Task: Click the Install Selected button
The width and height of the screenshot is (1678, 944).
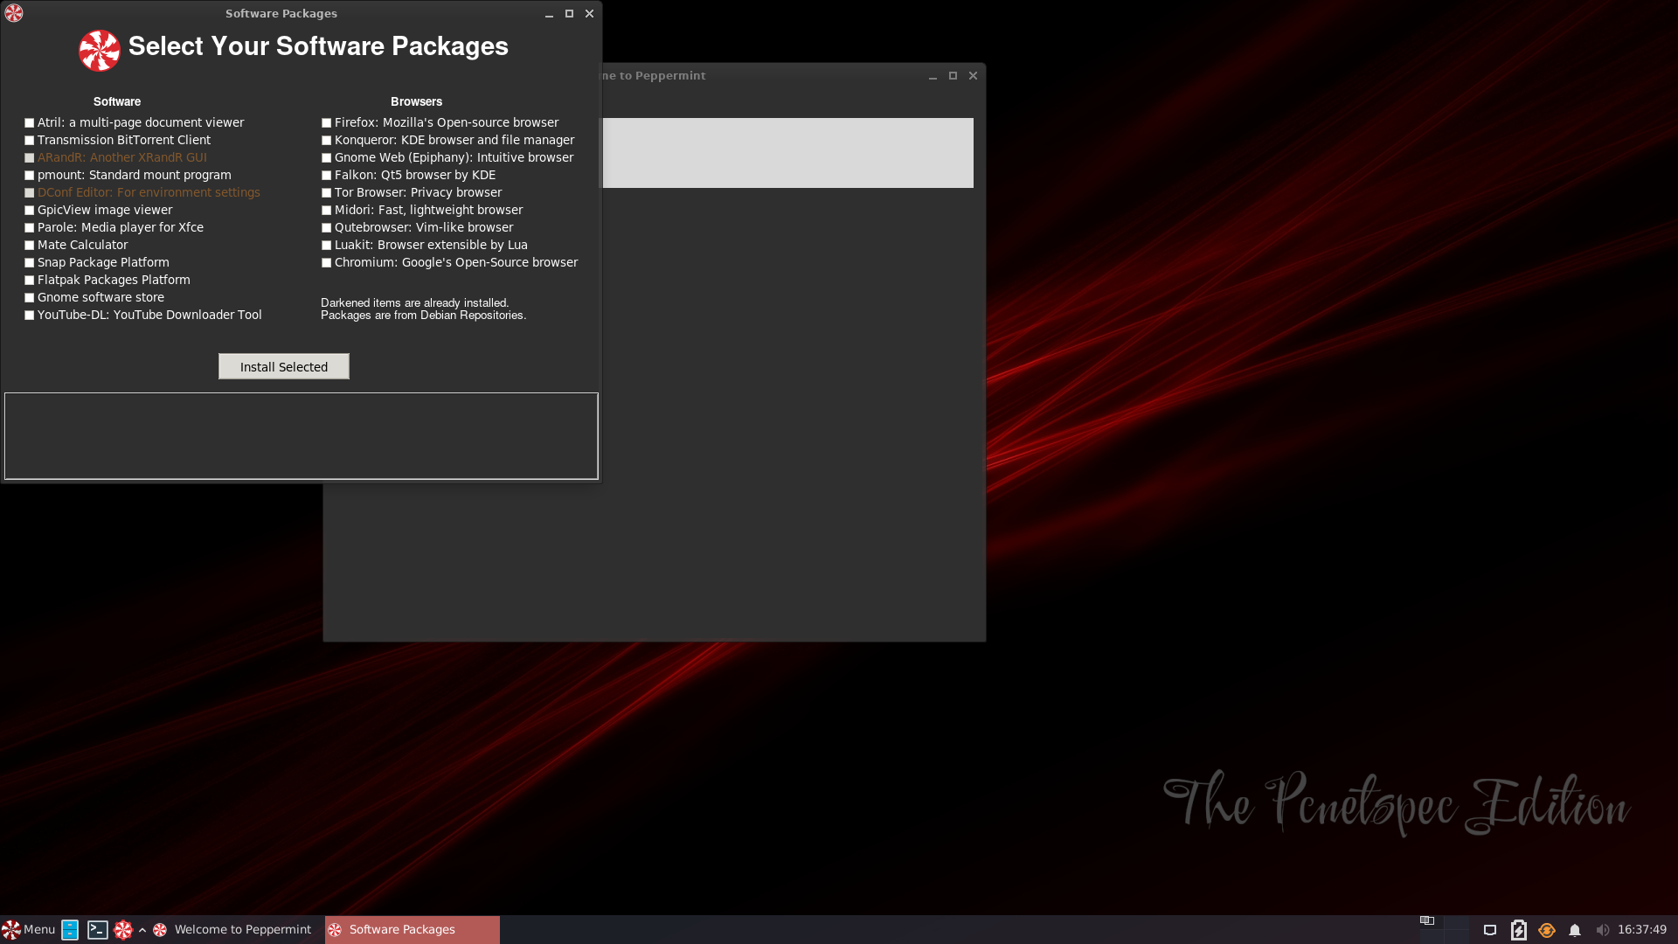Action: pyautogui.click(x=284, y=366)
